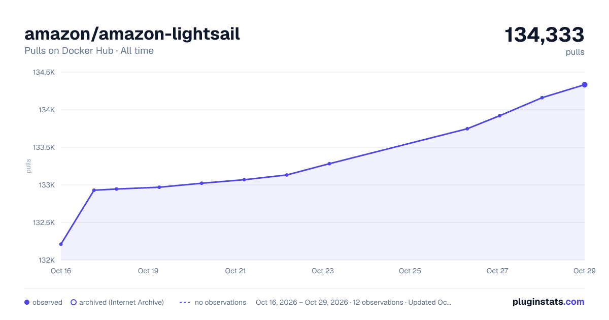Screen dimensions: 609x320
Task: Click the Oct 16 x-axis label
Action: point(61,271)
